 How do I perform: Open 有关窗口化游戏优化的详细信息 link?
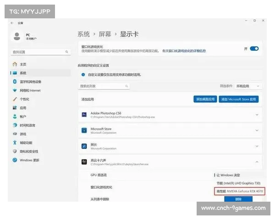coord(184,51)
